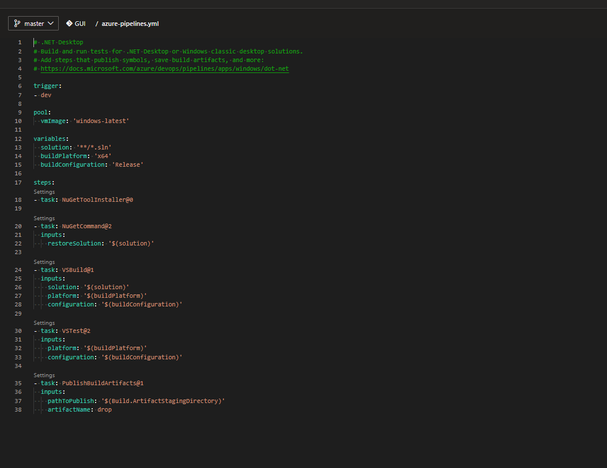The image size is (607, 468).
Task: Click the 'vmImage' key
Action: coord(53,121)
